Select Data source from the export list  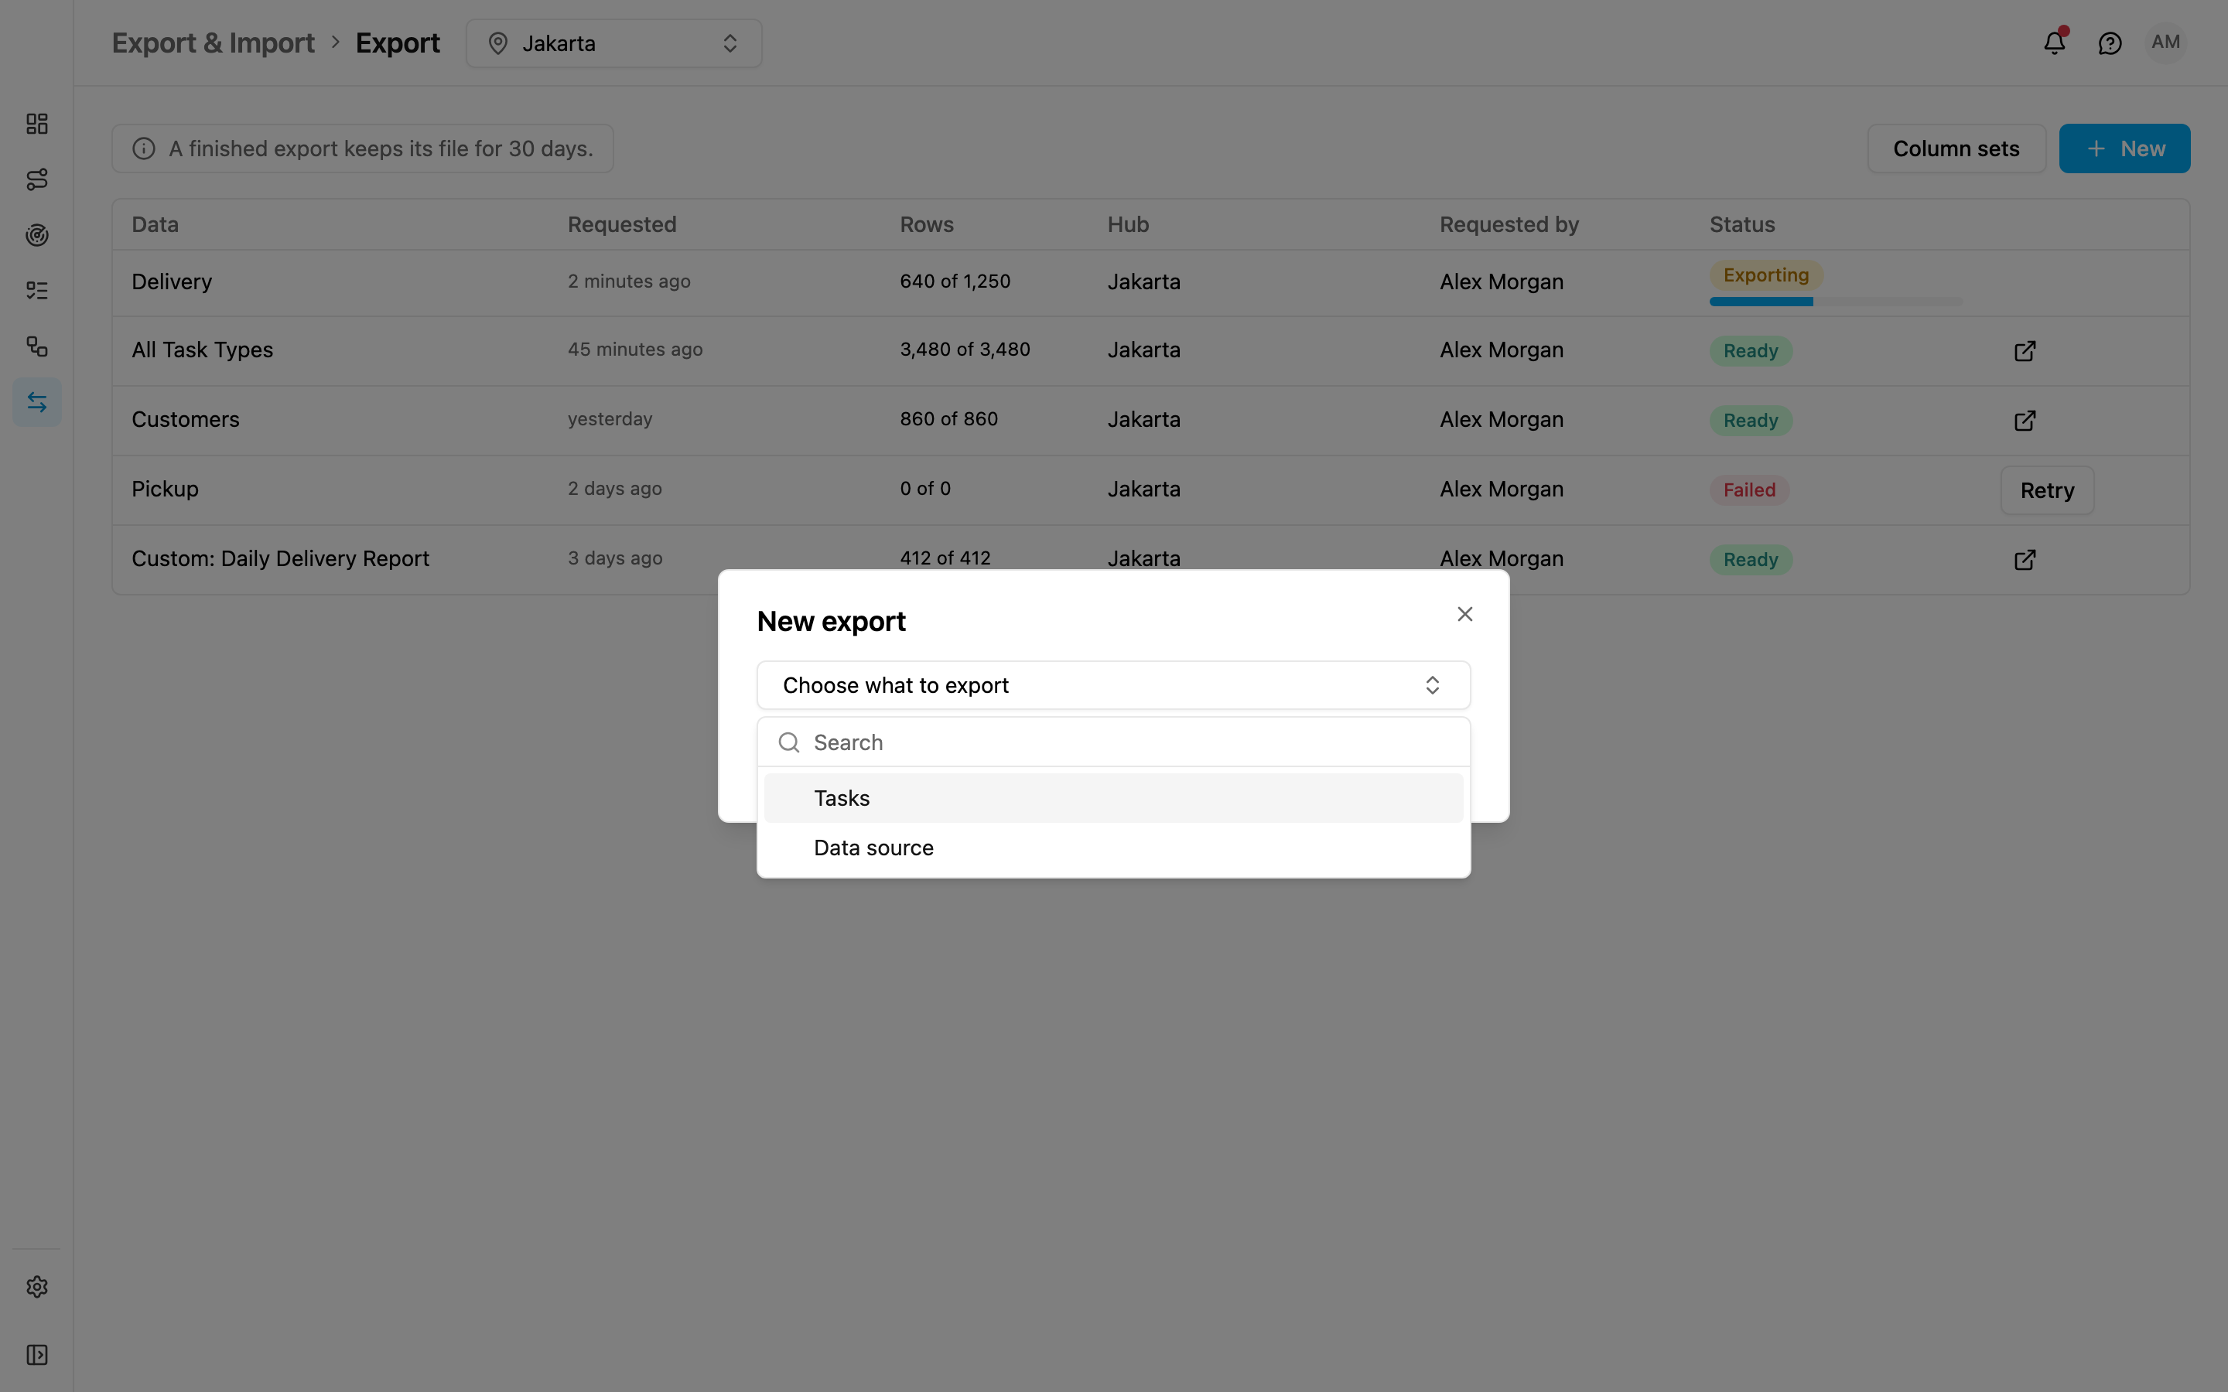(x=1113, y=848)
